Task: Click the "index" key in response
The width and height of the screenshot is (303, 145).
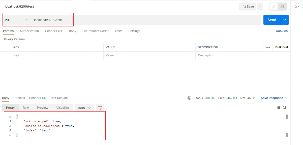Action: click(30, 130)
